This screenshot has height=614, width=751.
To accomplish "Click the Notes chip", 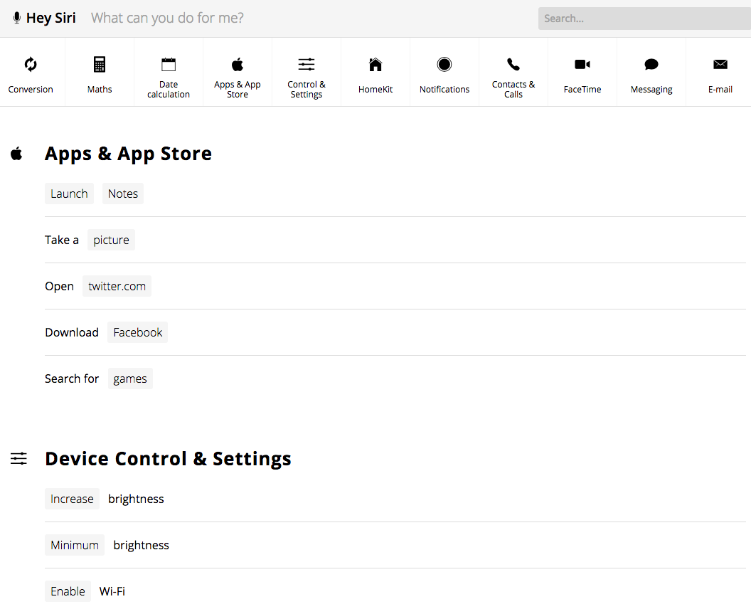I will [x=123, y=194].
